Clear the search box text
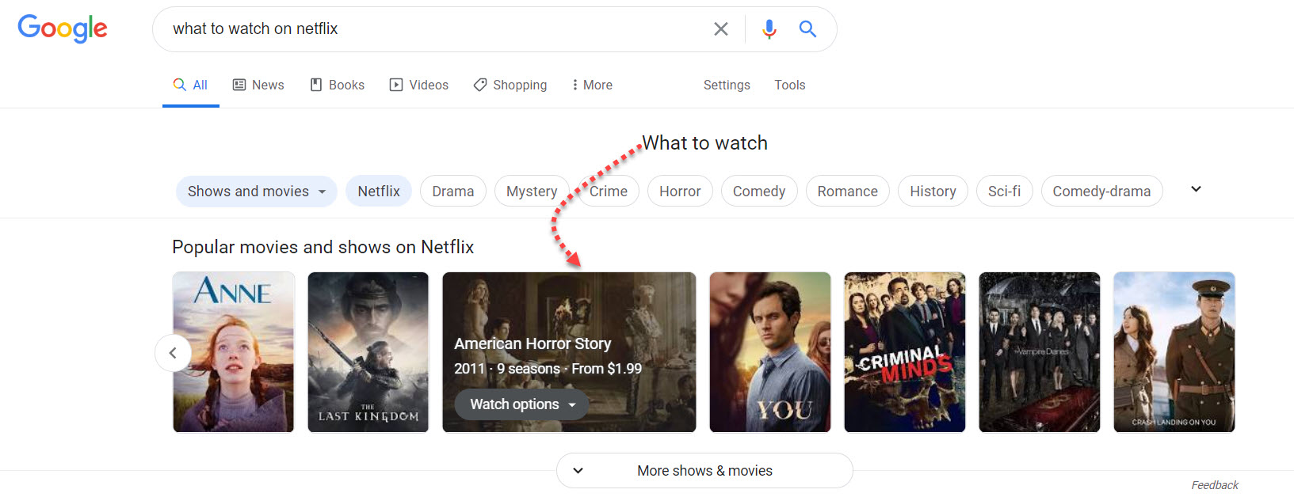Image resolution: width=1294 pixels, height=497 pixels. [720, 29]
